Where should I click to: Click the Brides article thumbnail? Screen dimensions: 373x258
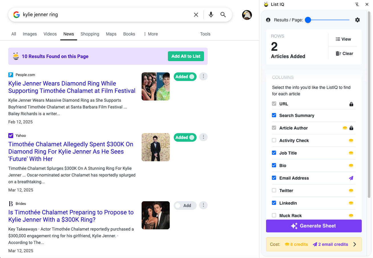[156, 215]
